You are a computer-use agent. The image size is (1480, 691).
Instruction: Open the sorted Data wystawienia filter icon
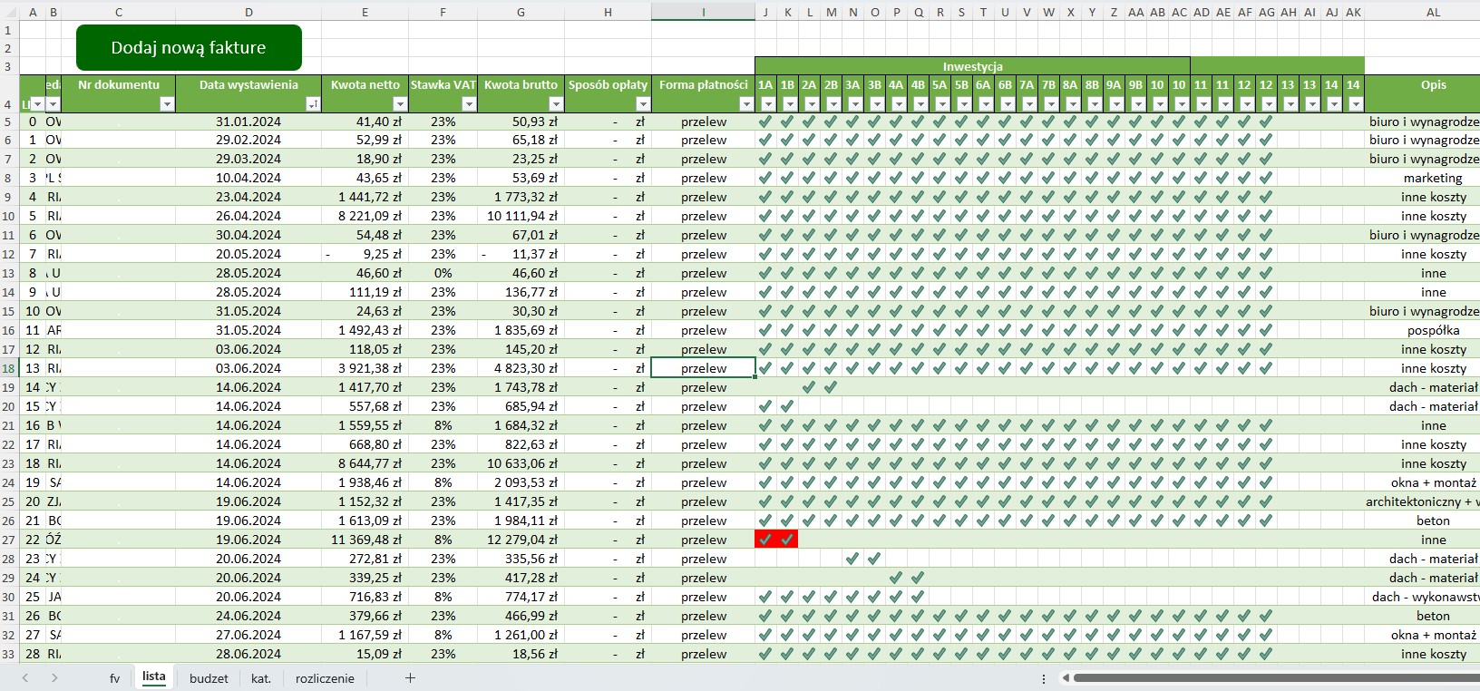pos(312,104)
